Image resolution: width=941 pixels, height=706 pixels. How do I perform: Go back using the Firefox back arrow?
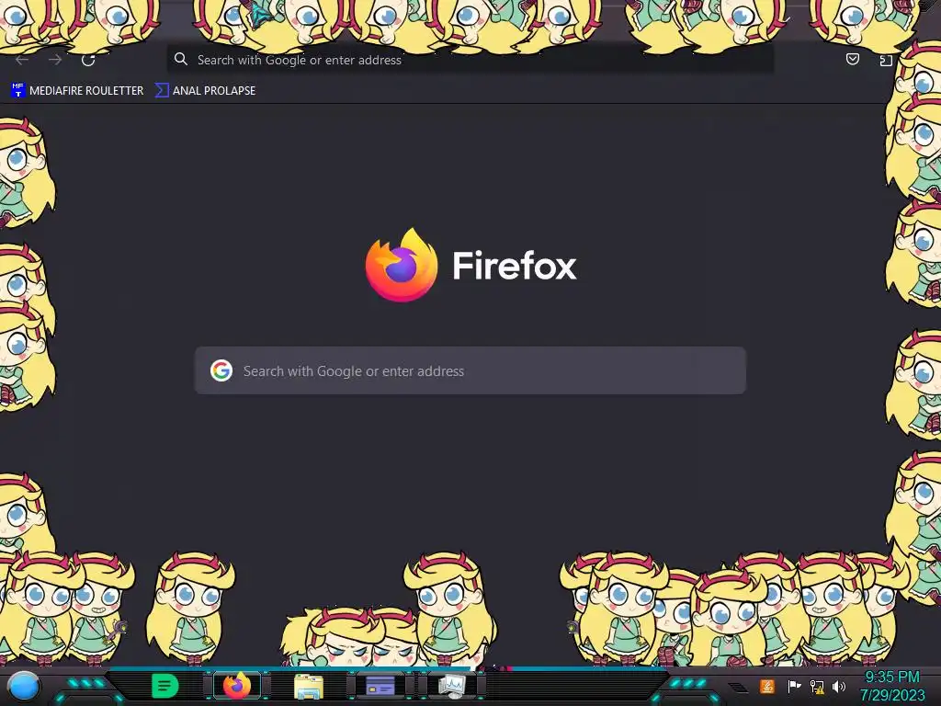point(22,60)
